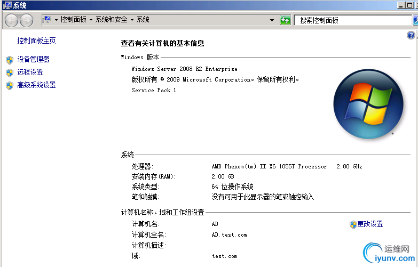418x267 pixels.
Task: Open 高级系统设置 link
Action: [x=36, y=85]
